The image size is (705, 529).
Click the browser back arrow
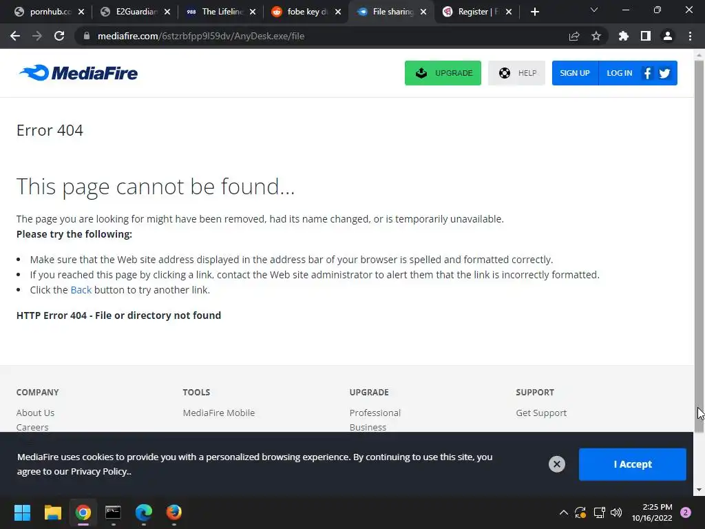pos(15,36)
